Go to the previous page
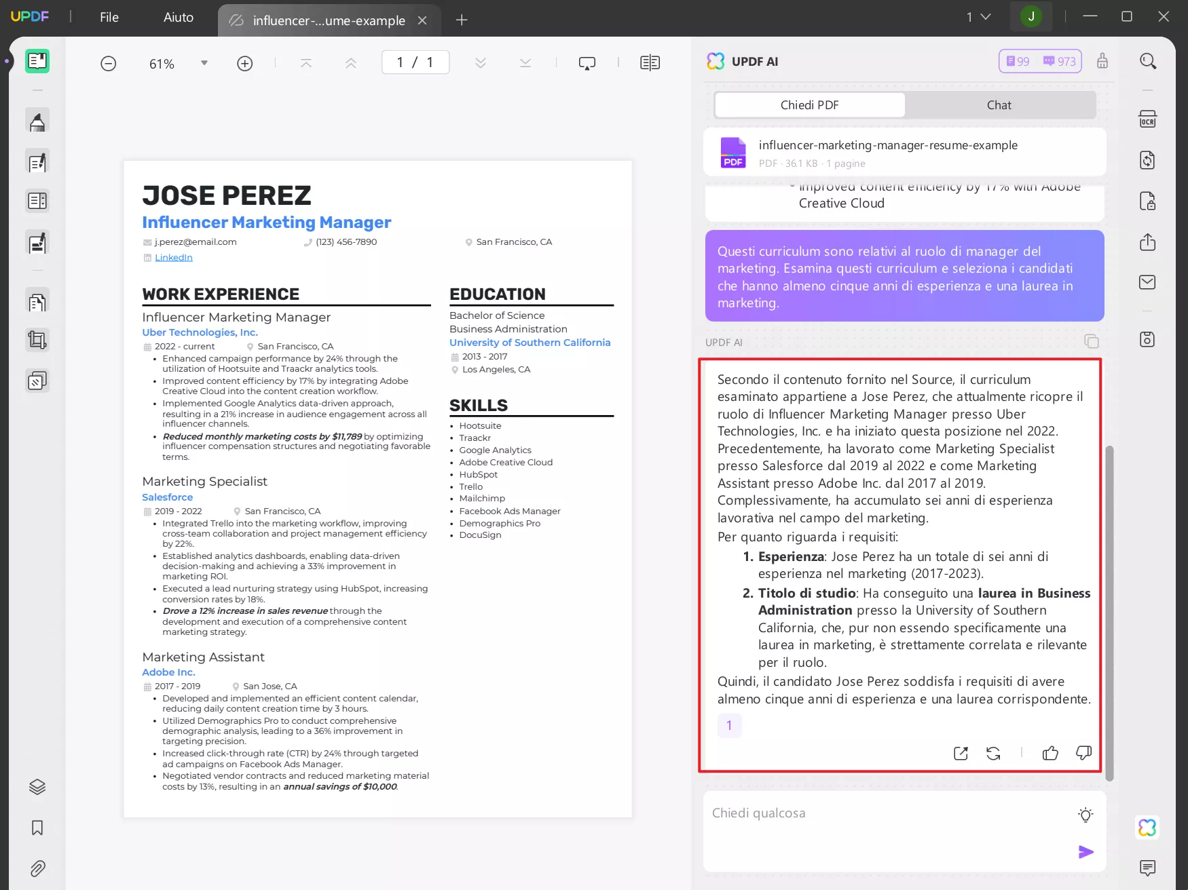1188x890 pixels. [x=351, y=63]
